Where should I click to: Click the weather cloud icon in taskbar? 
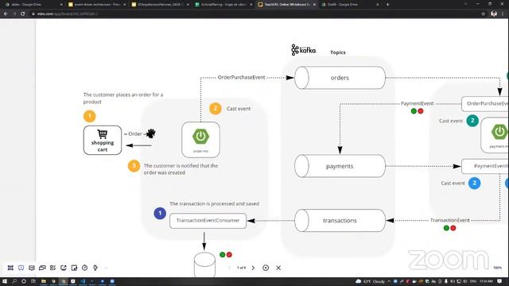359,281
